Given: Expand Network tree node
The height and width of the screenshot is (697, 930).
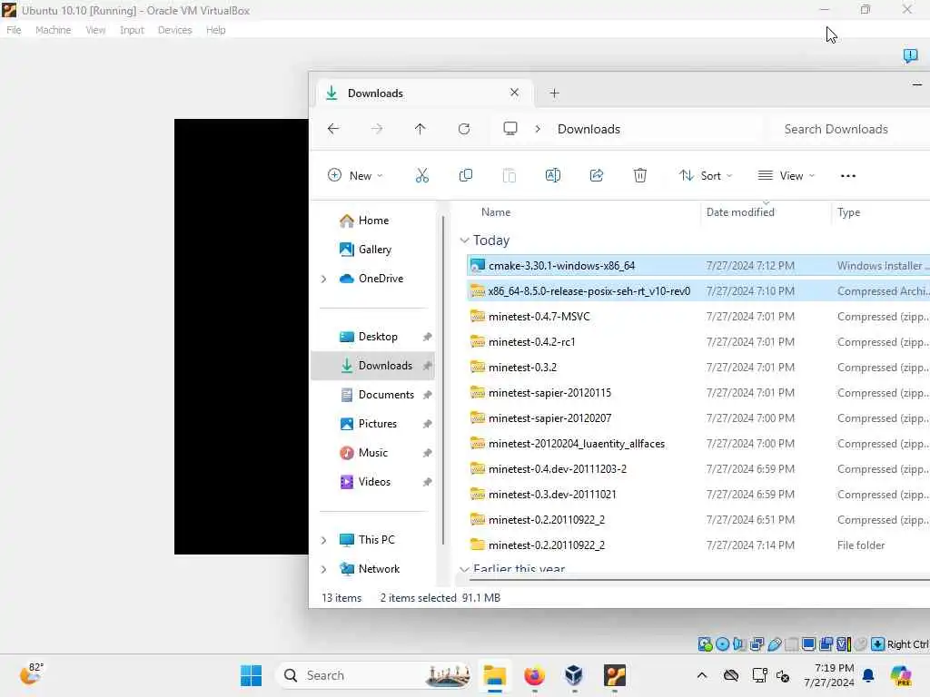Looking at the screenshot, I should coord(324,569).
